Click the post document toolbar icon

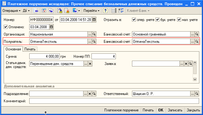tap(60, 11)
